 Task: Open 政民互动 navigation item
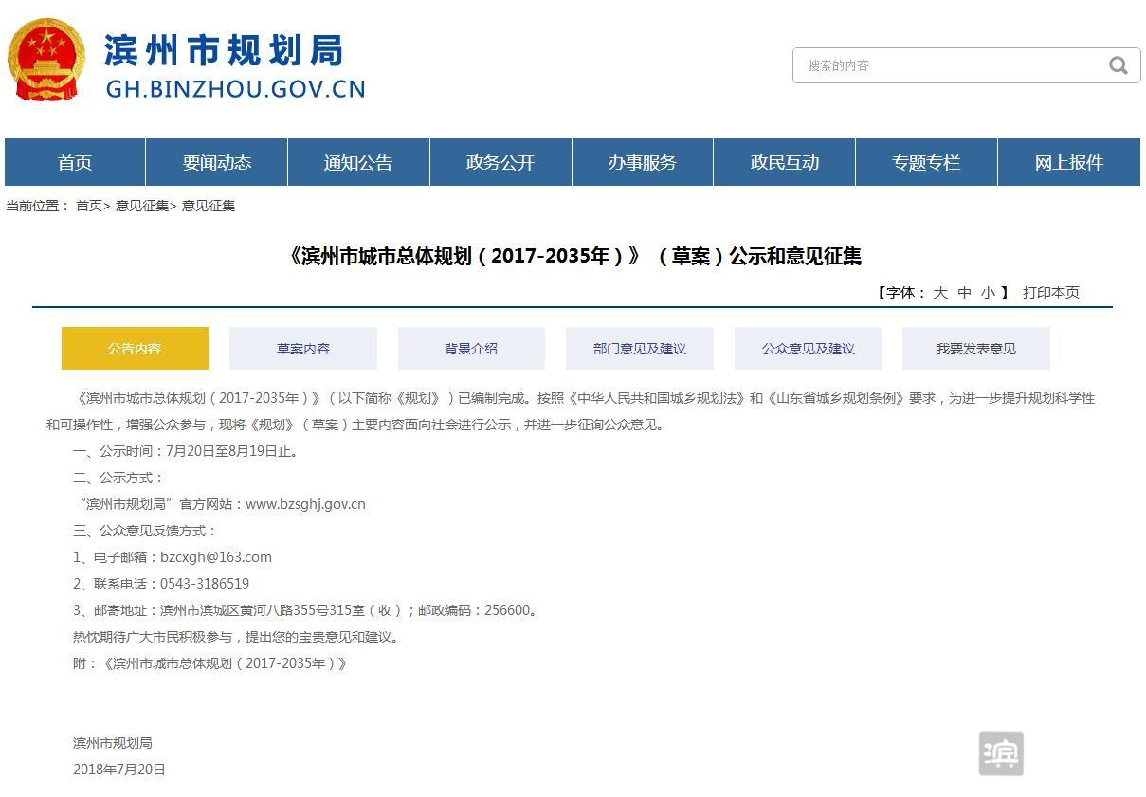[x=785, y=162]
